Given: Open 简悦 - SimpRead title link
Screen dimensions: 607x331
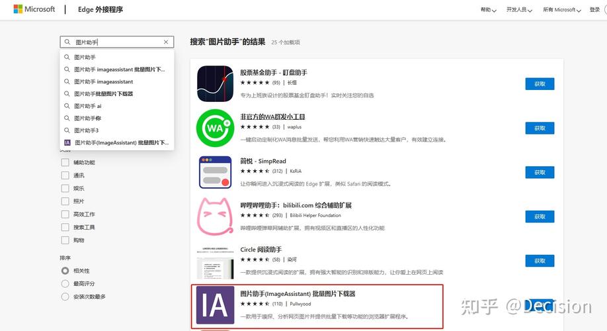Looking at the screenshot, I should point(263,161).
